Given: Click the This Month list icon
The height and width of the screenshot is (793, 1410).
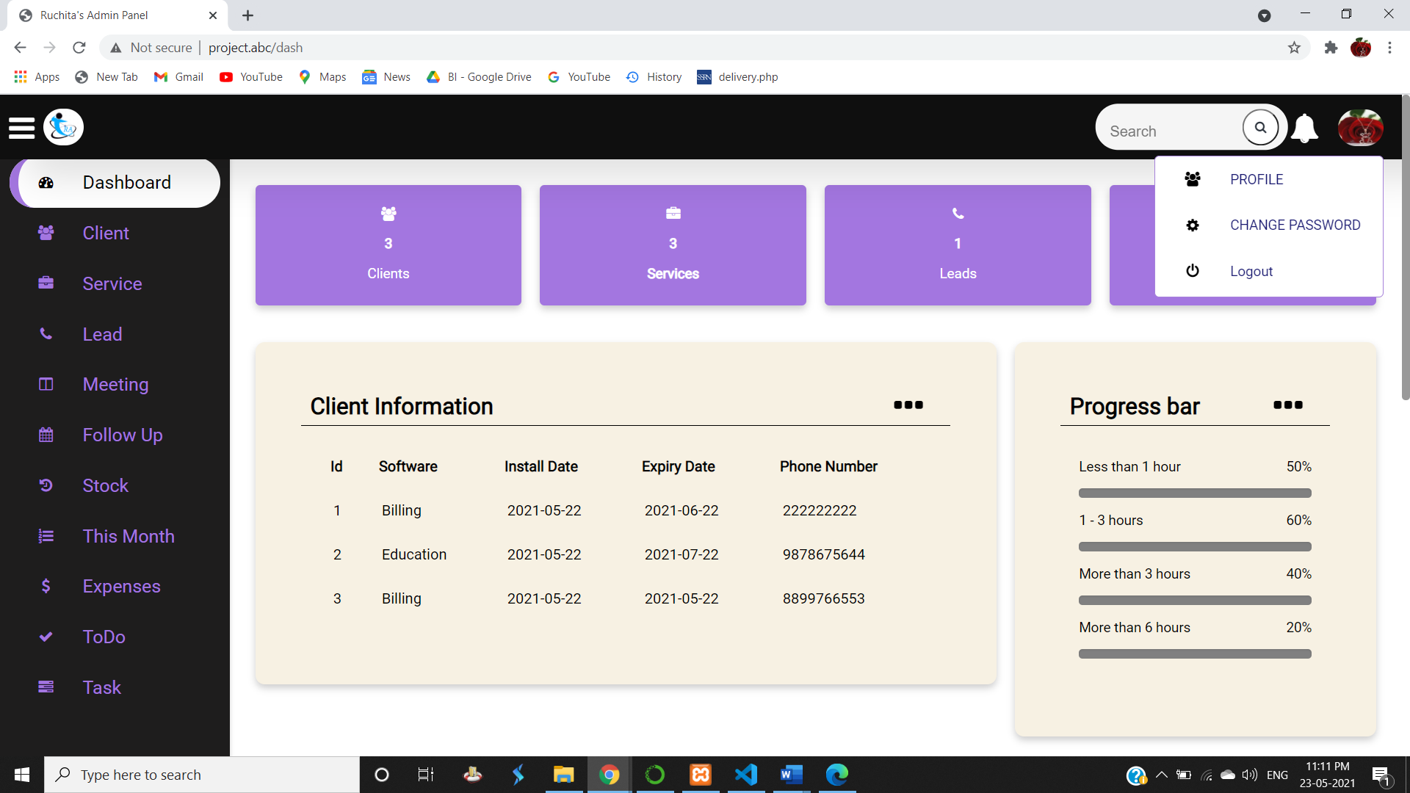Looking at the screenshot, I should click(46, 536).
